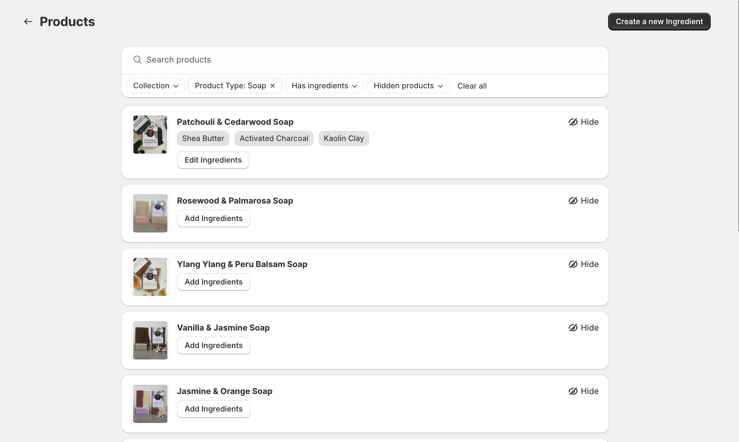Expand the Has ingredients filter
Viewport: 739px width, 442px height.
pyautogui.click(x=324, y=86)
